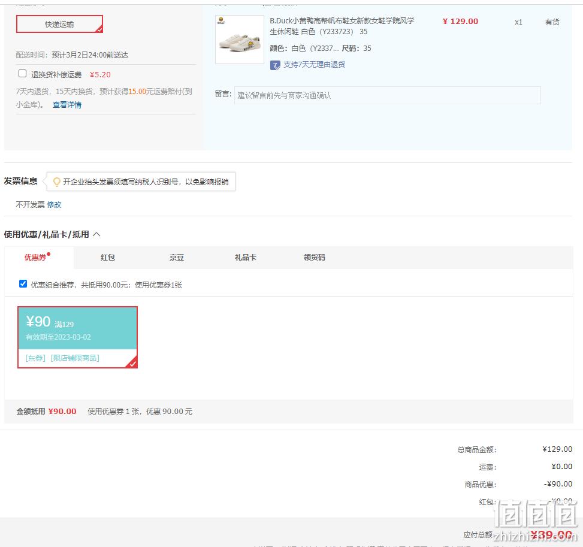583x547 pixels.
Task: Uncheck the 优惠组合推荐 checkbox
Action: pos(23,284)
